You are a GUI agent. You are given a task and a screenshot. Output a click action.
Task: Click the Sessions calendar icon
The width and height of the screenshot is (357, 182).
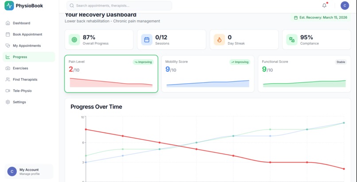pyautogui.click(x=147, y=39)
